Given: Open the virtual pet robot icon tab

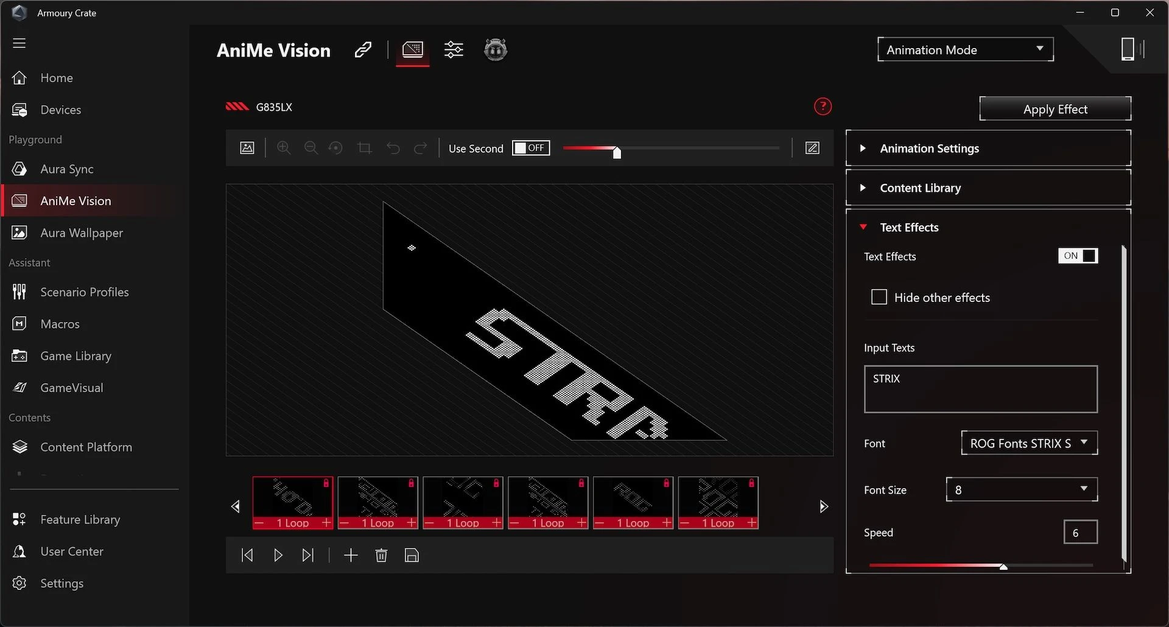Looking at the screenshot, I should pos(496,49).
